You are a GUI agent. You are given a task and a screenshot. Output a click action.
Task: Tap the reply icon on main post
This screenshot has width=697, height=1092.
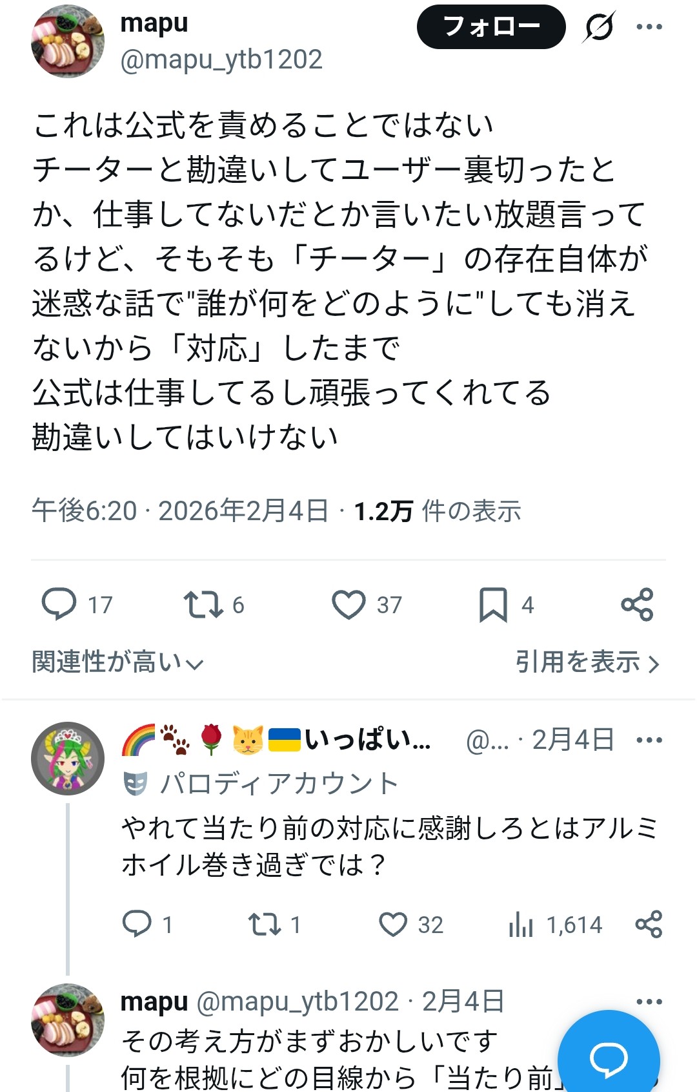coord(59,605)
